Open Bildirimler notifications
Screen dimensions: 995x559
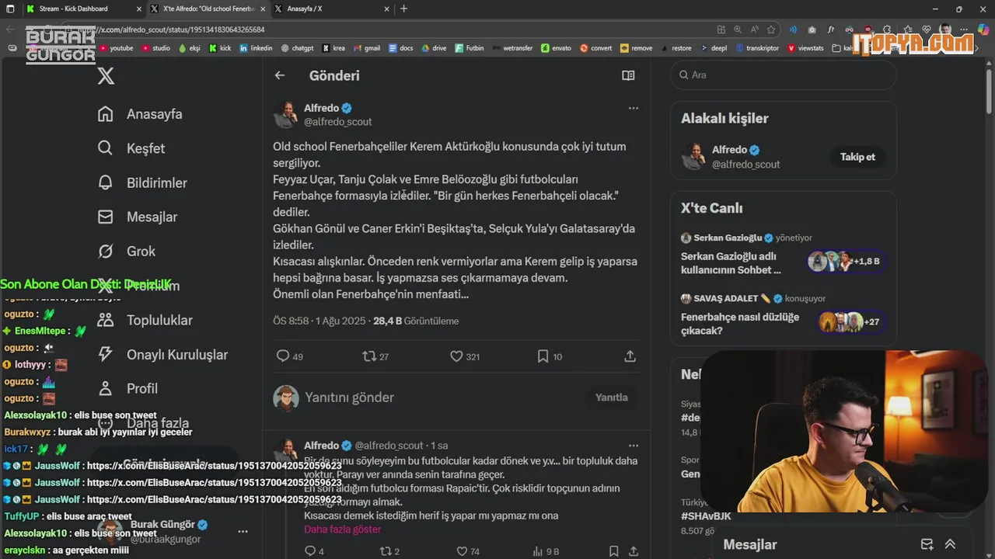(142, 182)
